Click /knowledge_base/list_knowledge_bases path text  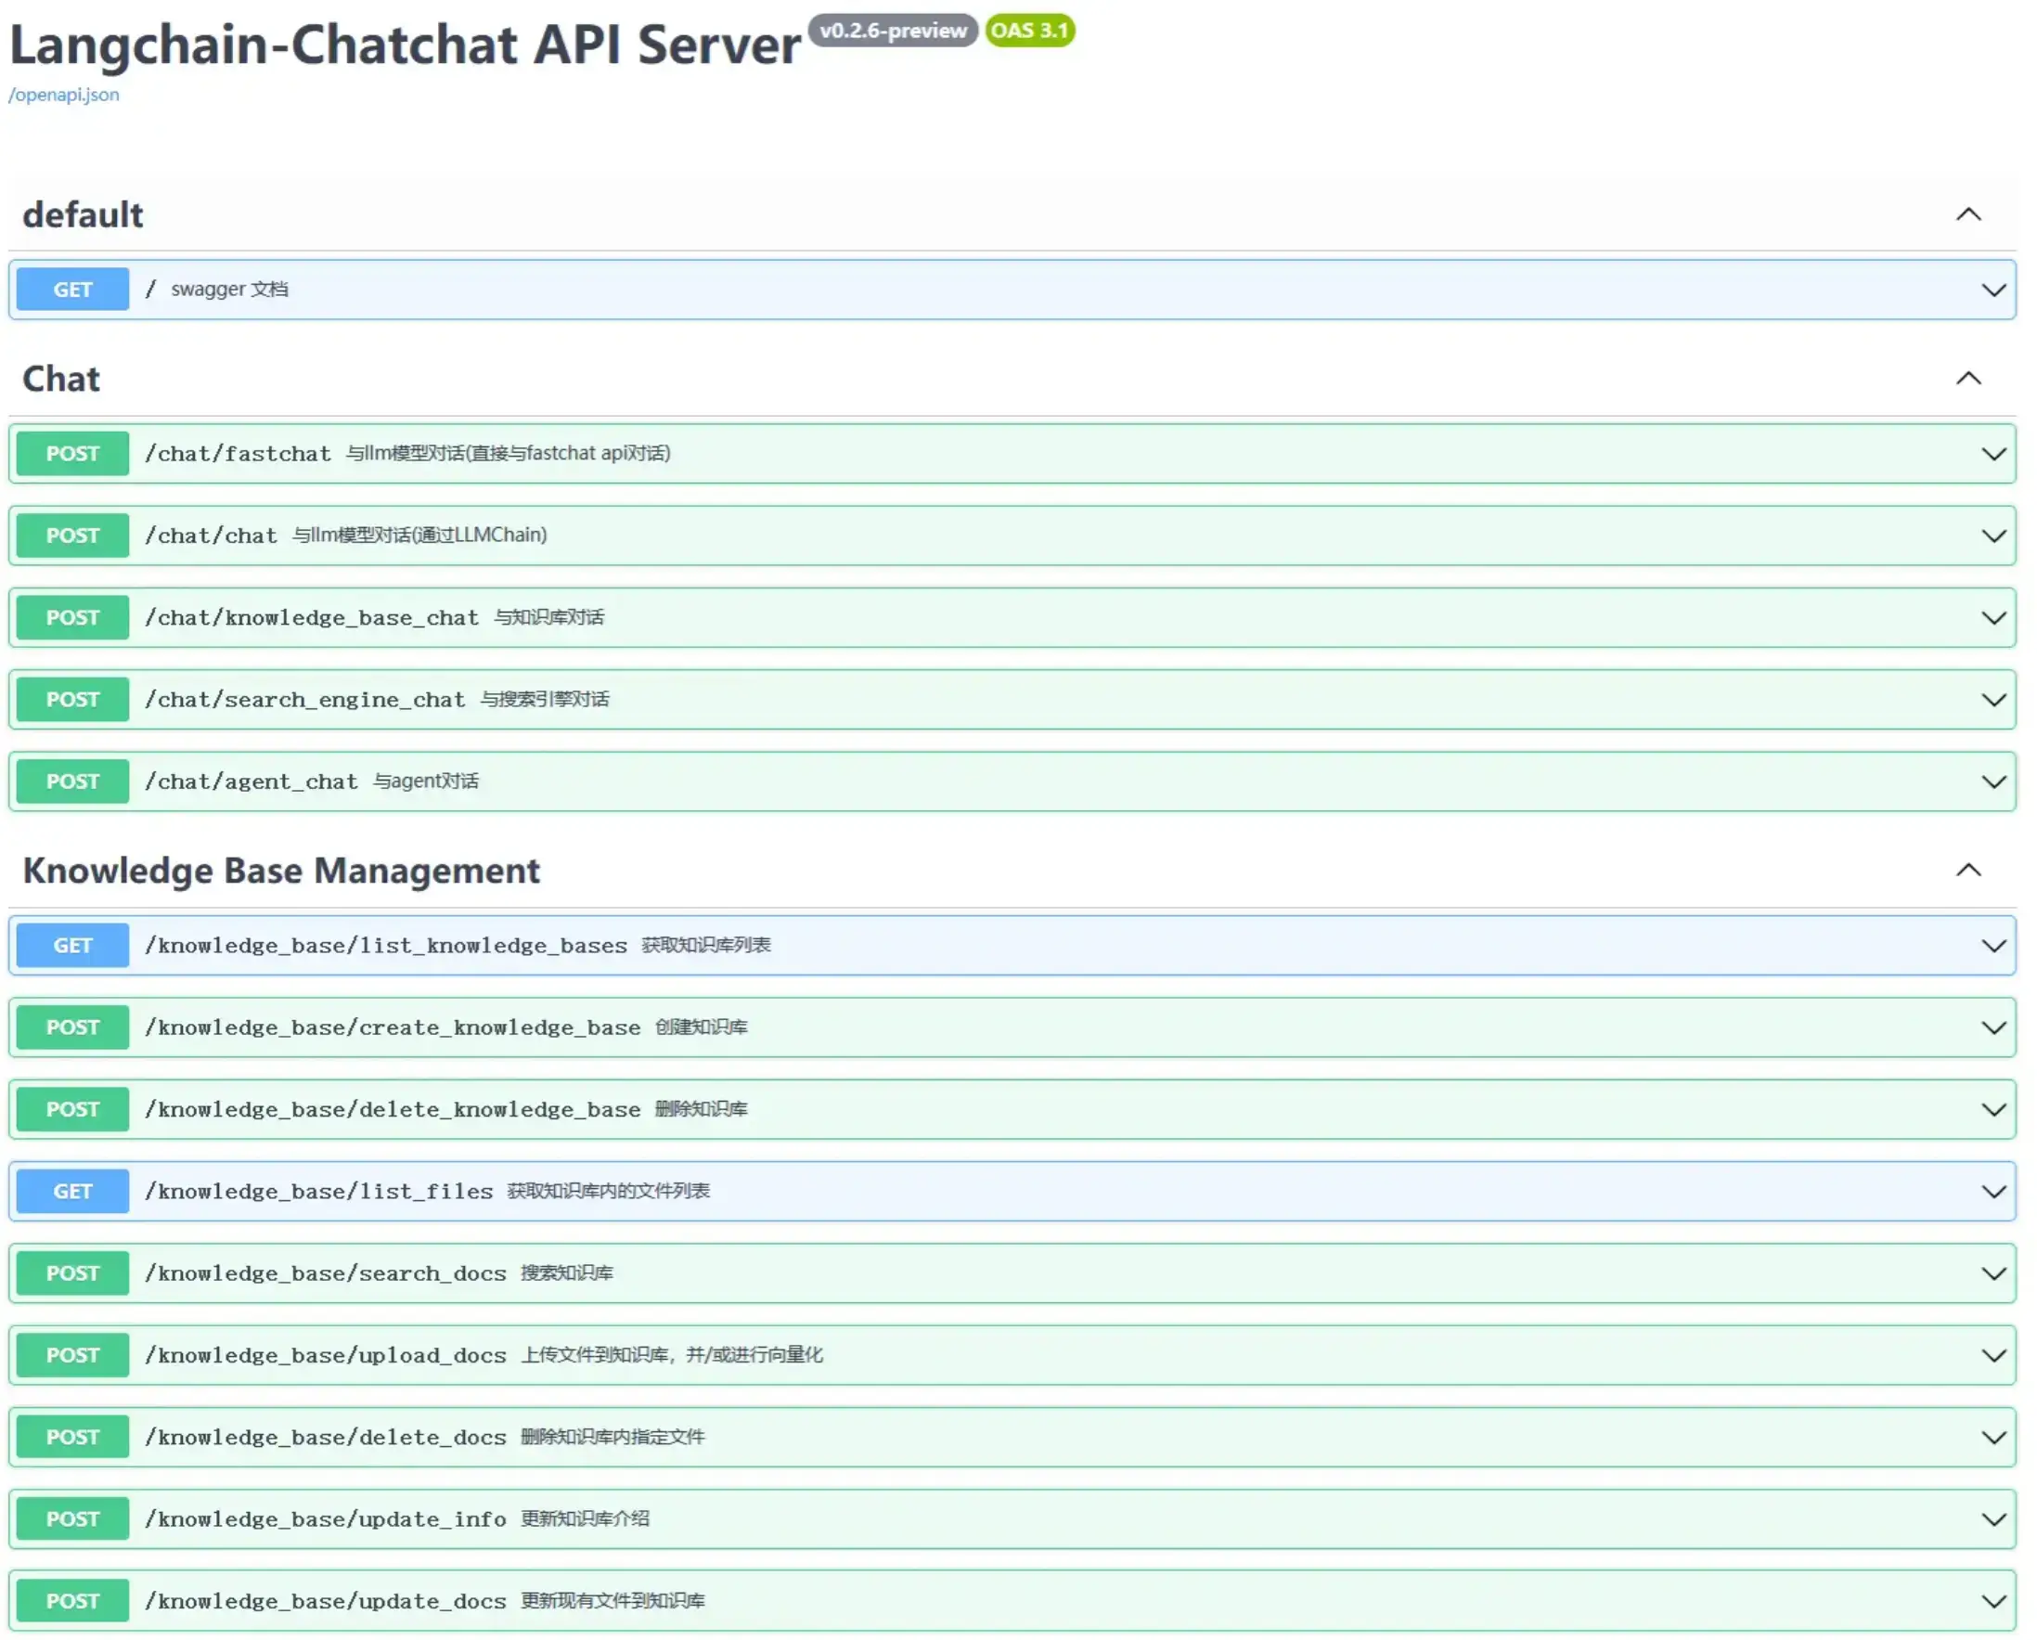385,947
